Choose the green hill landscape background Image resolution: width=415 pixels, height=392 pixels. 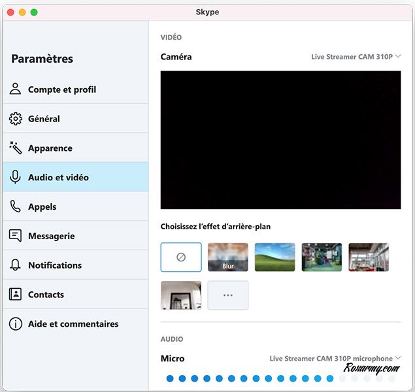coord(275,257)
